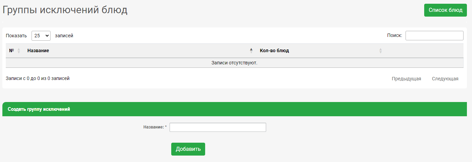
Task: Go to the Следующая page
Action: pos(445,79)
